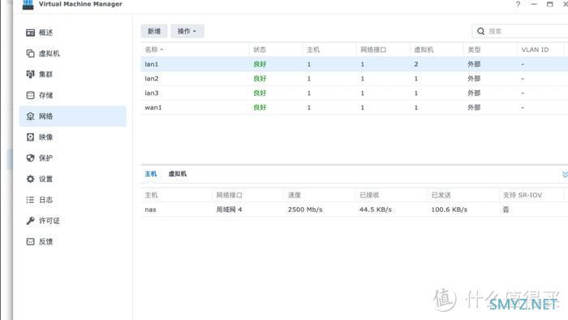Click the 外部 type cell of wan1
Image resolution: width=568 pixels, height=320 pixels.
(474, 108)
